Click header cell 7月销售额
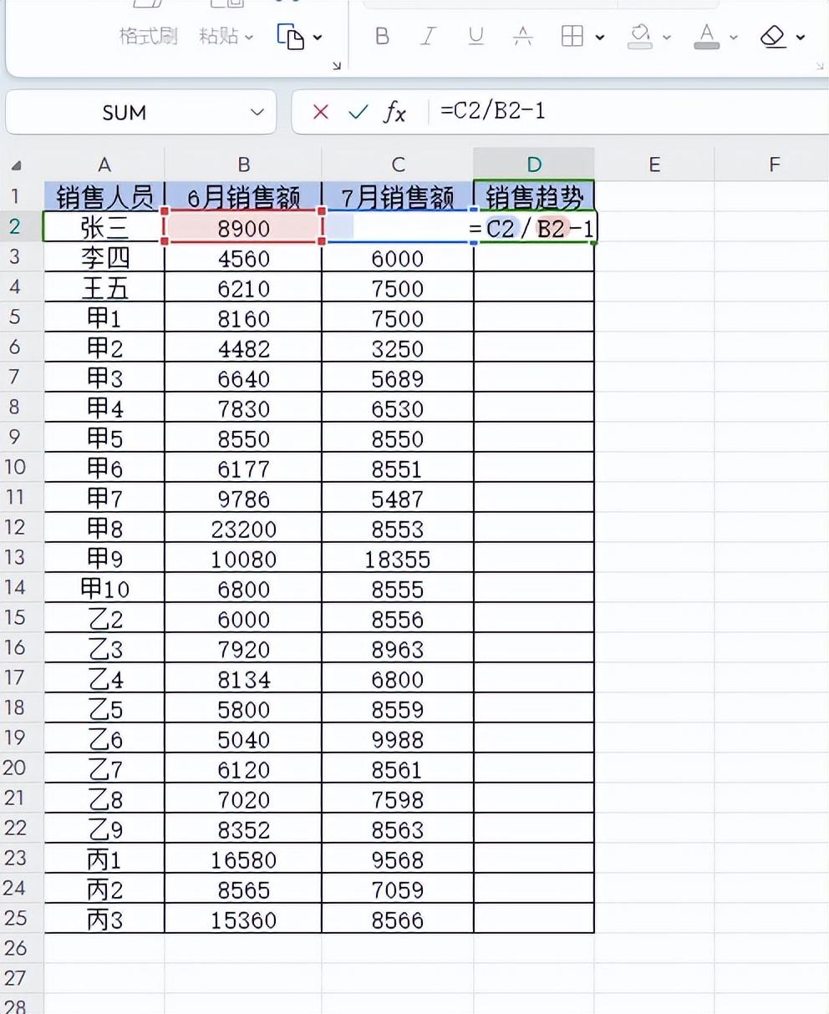Viewport: 829px width, 1014px height. click(398, 197)
